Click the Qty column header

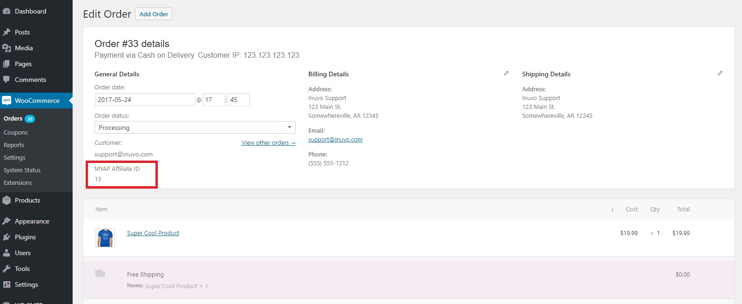(655, 209)
